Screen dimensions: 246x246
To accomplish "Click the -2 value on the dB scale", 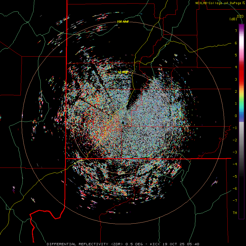I will [x=235, y=140].
